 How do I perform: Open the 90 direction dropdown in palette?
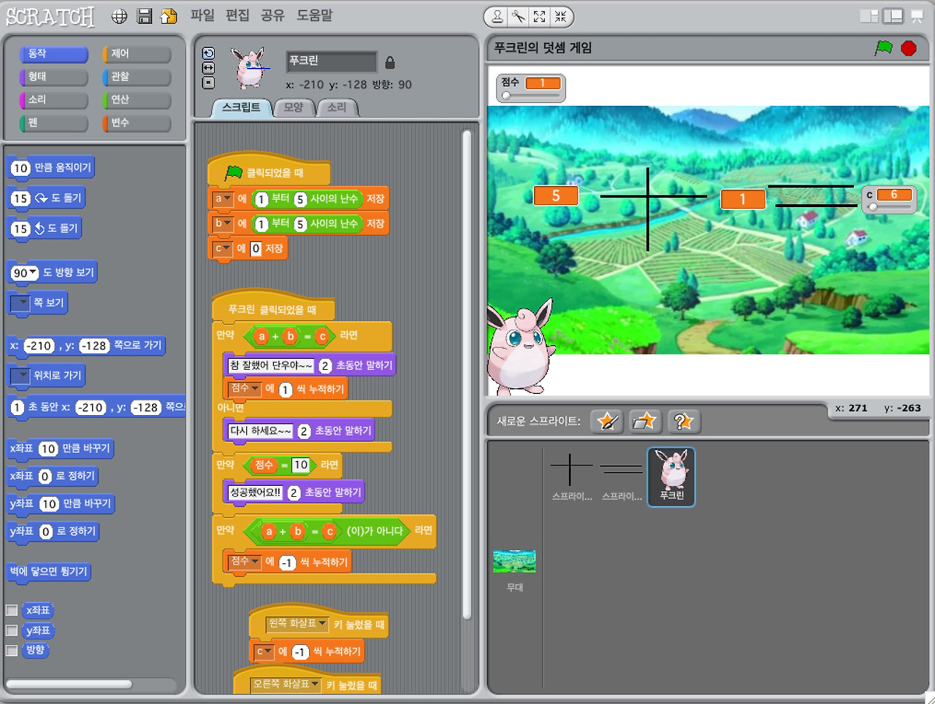pos(24,273)
